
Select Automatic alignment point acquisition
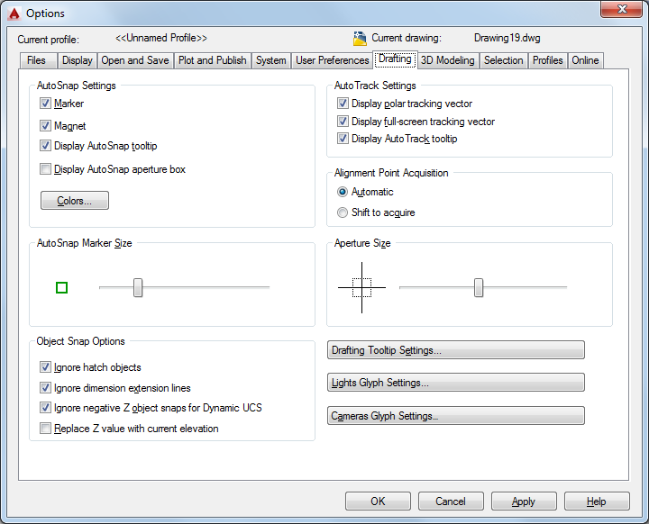pyautogui.click(x=343, y=192)
